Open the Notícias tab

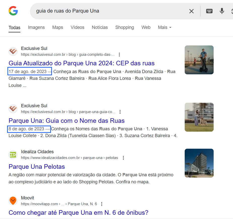[x=100, y=27]
